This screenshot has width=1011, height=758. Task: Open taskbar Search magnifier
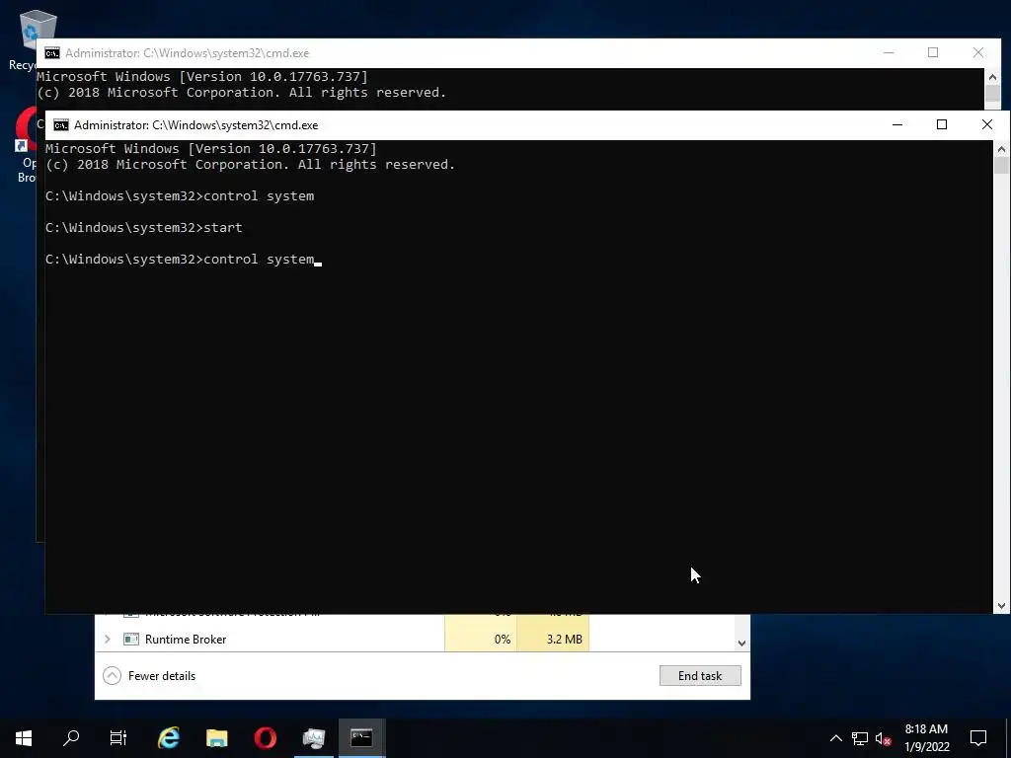tap(71, 738)
